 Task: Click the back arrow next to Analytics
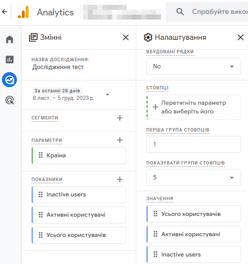[5, 12]
